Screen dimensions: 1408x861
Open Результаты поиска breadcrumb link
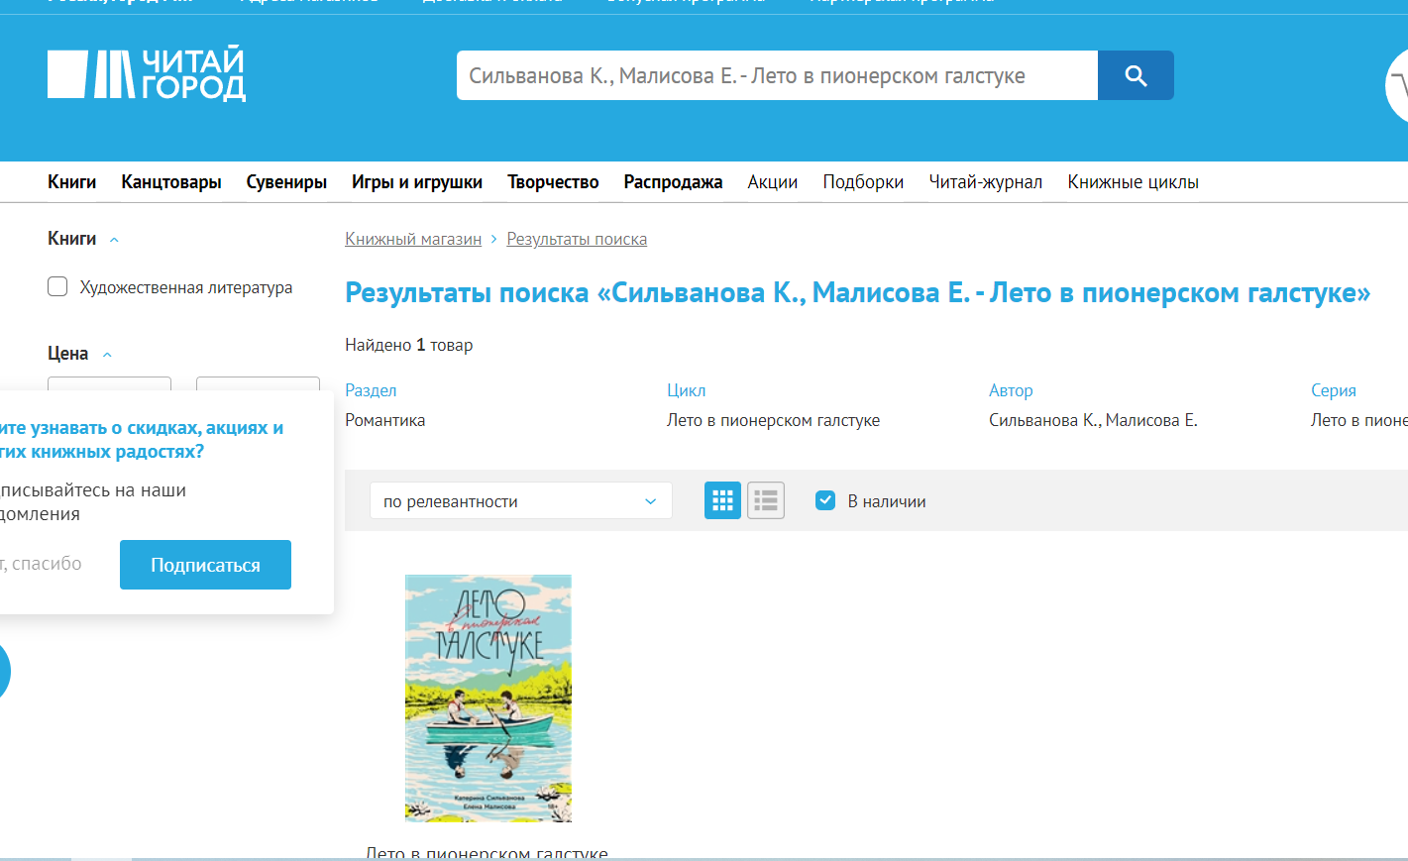[577, 239]
